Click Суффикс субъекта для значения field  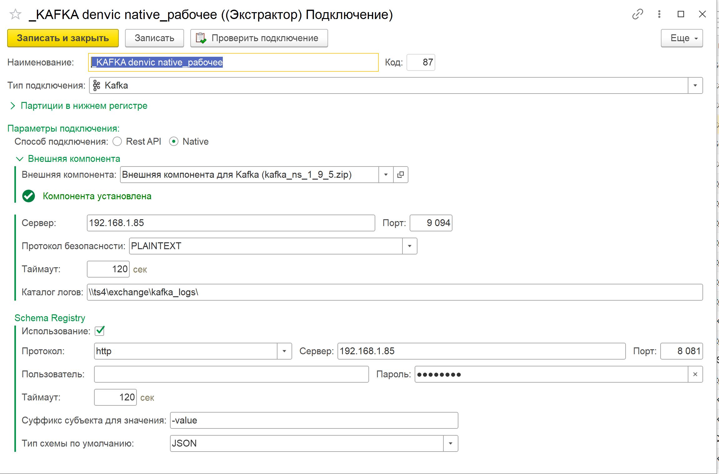314,420
